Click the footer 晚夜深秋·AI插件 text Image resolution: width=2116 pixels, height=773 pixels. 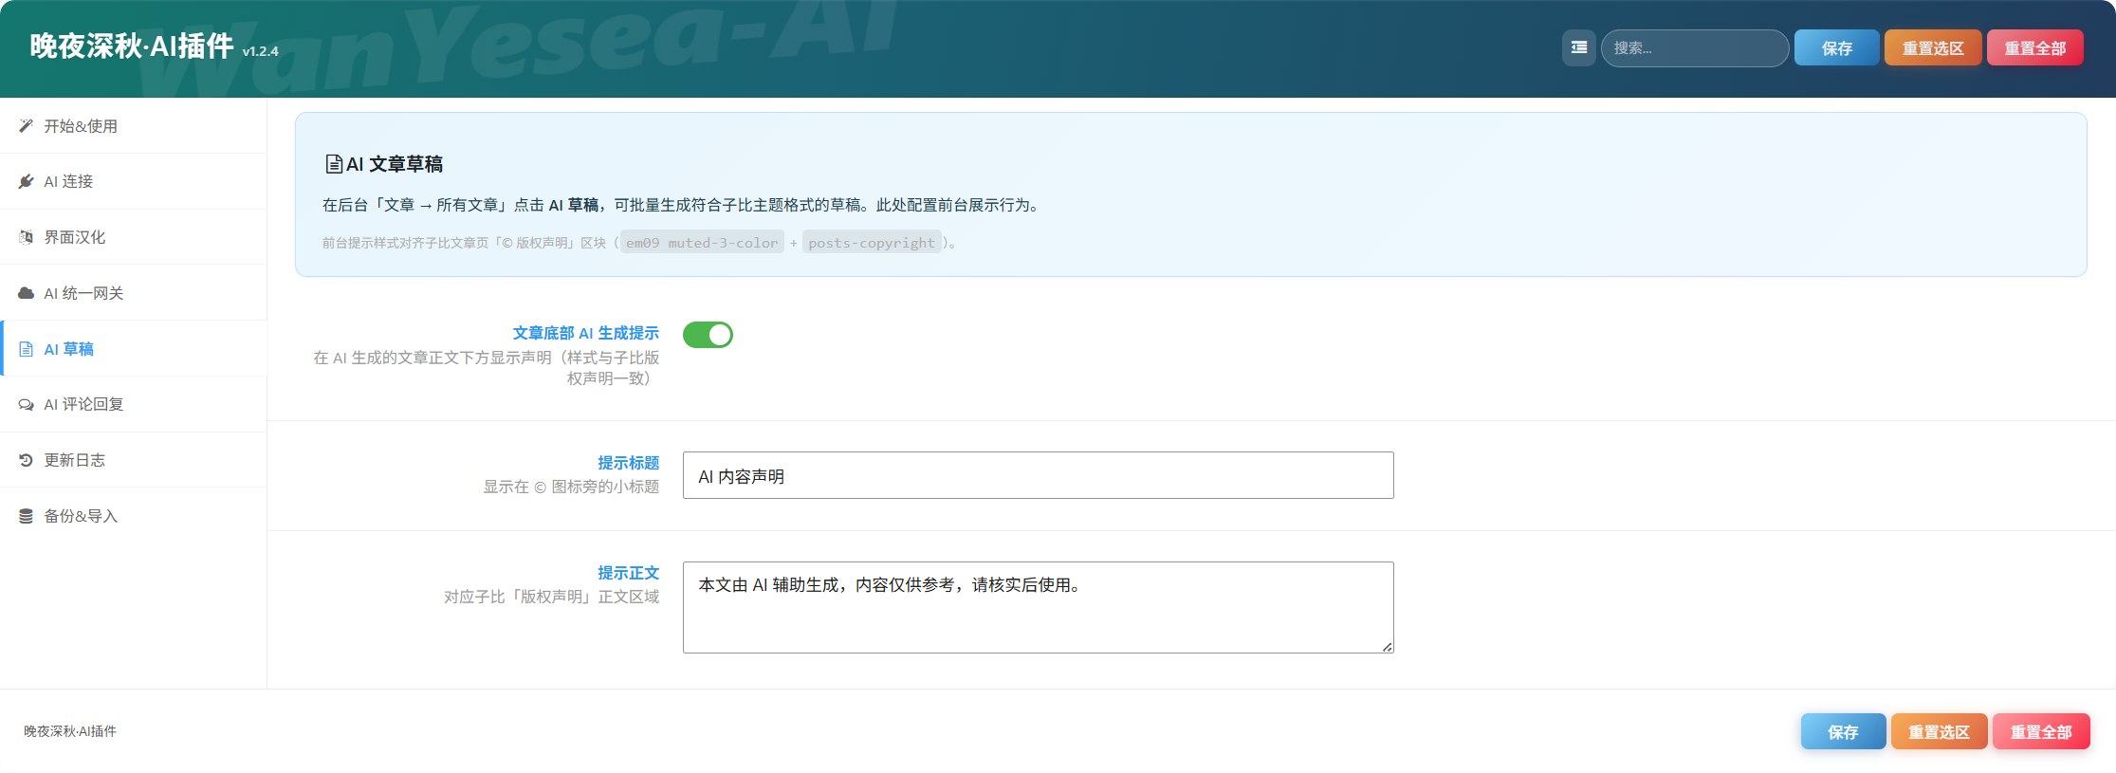click(70, 731)
